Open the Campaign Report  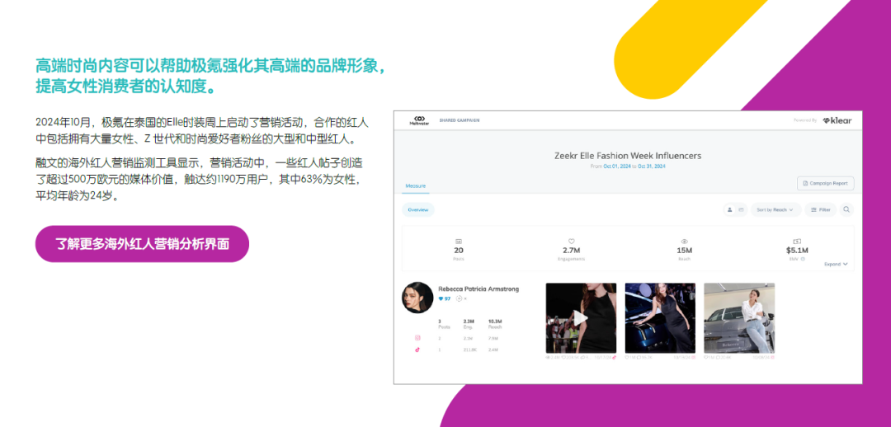tap(825, 183)
